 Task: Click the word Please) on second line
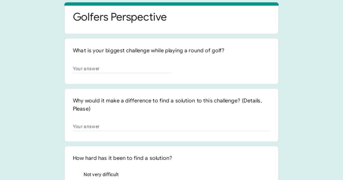coord(81,109)
